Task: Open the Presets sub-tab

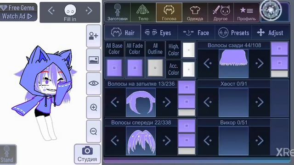Action: (233, 33)
